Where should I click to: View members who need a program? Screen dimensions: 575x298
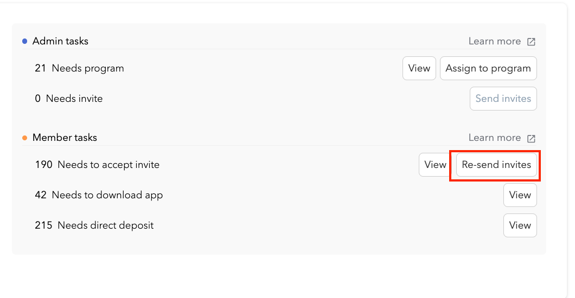(x=419, y=68)
